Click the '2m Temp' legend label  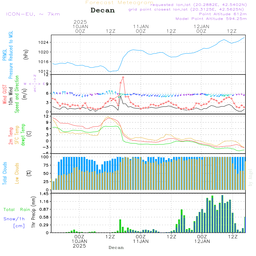coord(10,136)
